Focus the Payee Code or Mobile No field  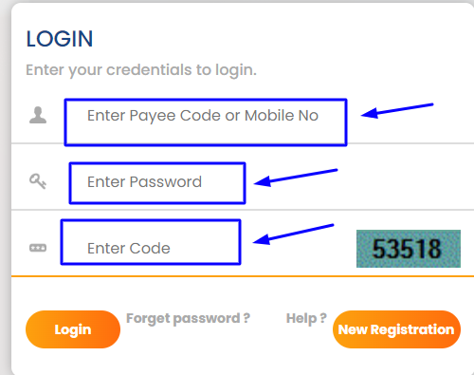point(206,122)
